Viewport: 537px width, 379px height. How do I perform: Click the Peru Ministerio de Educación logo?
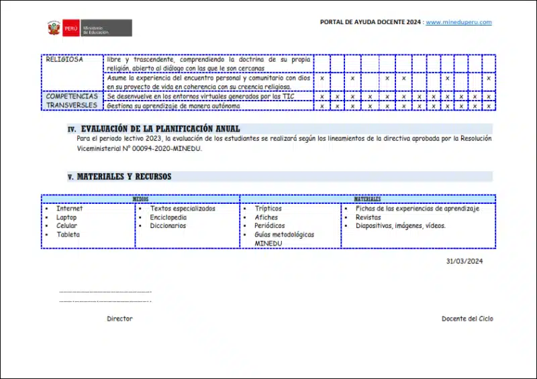point(97,28)
